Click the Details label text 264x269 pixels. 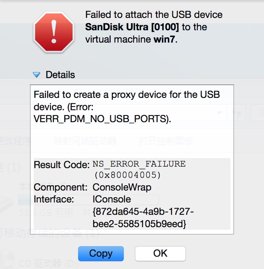pos(60,75)
